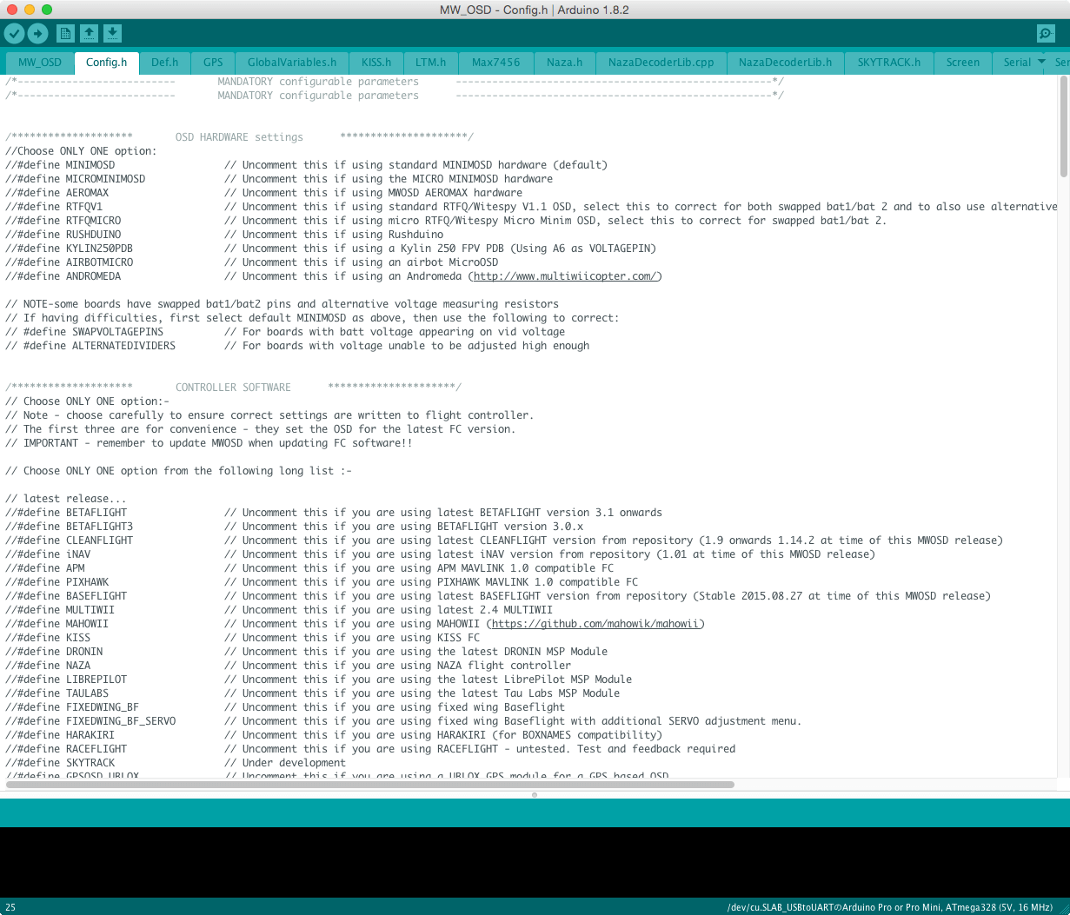
Task: Click the '//#define MINIMOSD' line
Action: [x=307, y=165]
